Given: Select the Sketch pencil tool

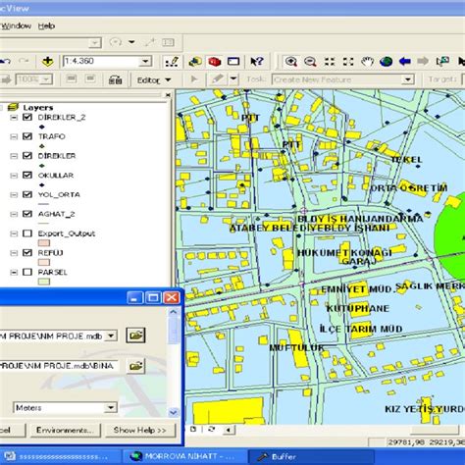Looking at the screenshot, I should 218,79.
